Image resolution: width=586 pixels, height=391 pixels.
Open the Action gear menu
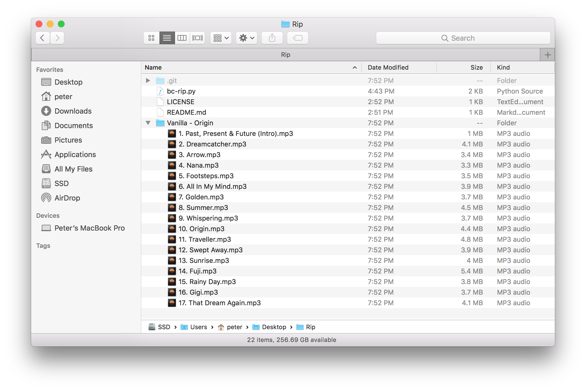pyautogui.click(x=247, y=38)
